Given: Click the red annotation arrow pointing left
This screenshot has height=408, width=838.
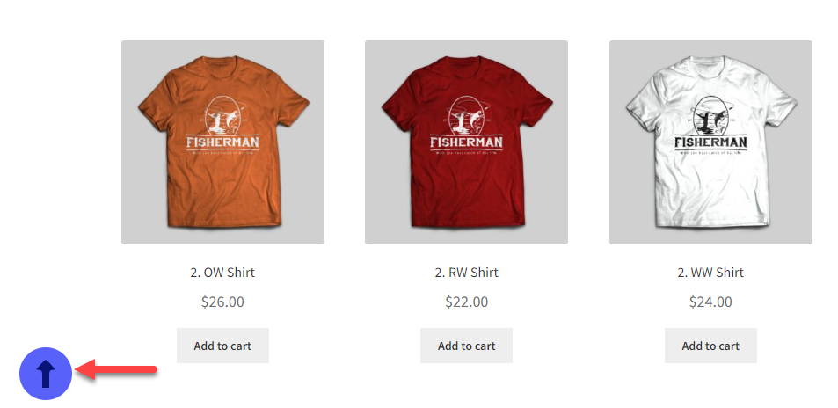Looking at the screenshot, I should tap(116, 369).
